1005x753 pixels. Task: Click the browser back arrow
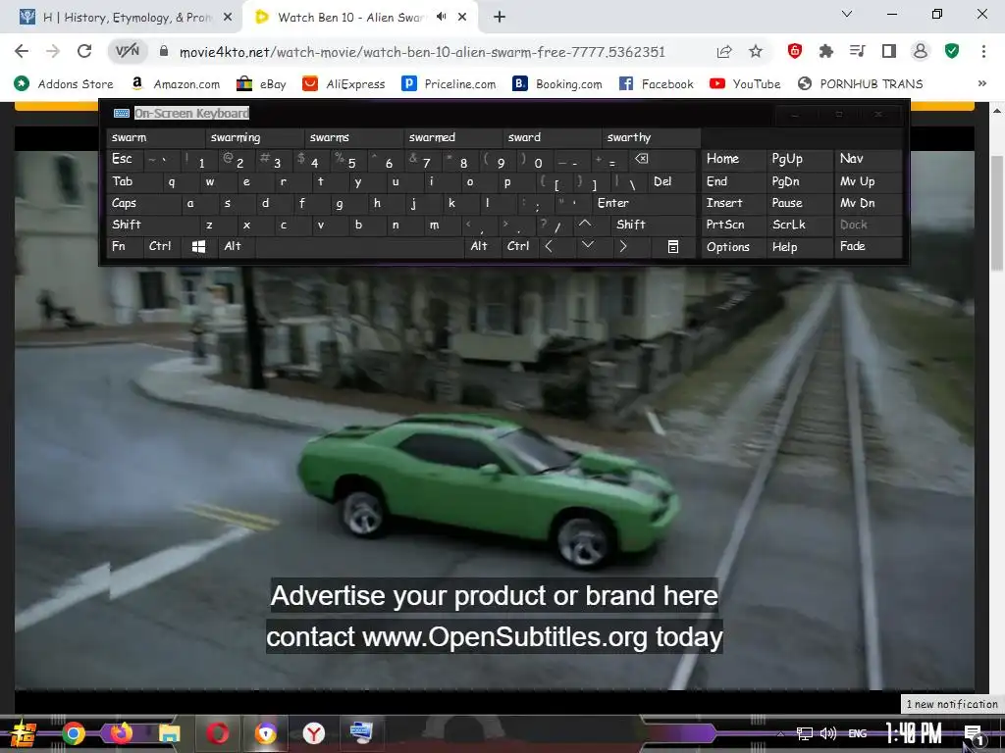(22, 51)
